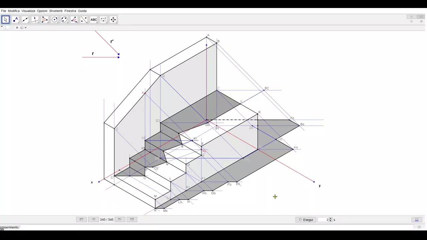Increase playback seconds with stepper
Screen dimensions: 427x240
(331, 219)
